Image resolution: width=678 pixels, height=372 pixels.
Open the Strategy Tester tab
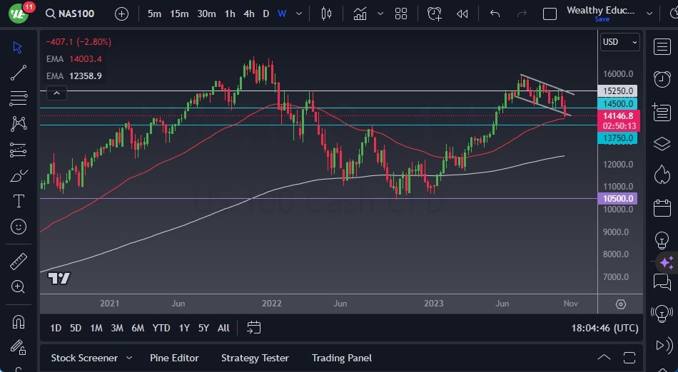click(x=255, y=358)
